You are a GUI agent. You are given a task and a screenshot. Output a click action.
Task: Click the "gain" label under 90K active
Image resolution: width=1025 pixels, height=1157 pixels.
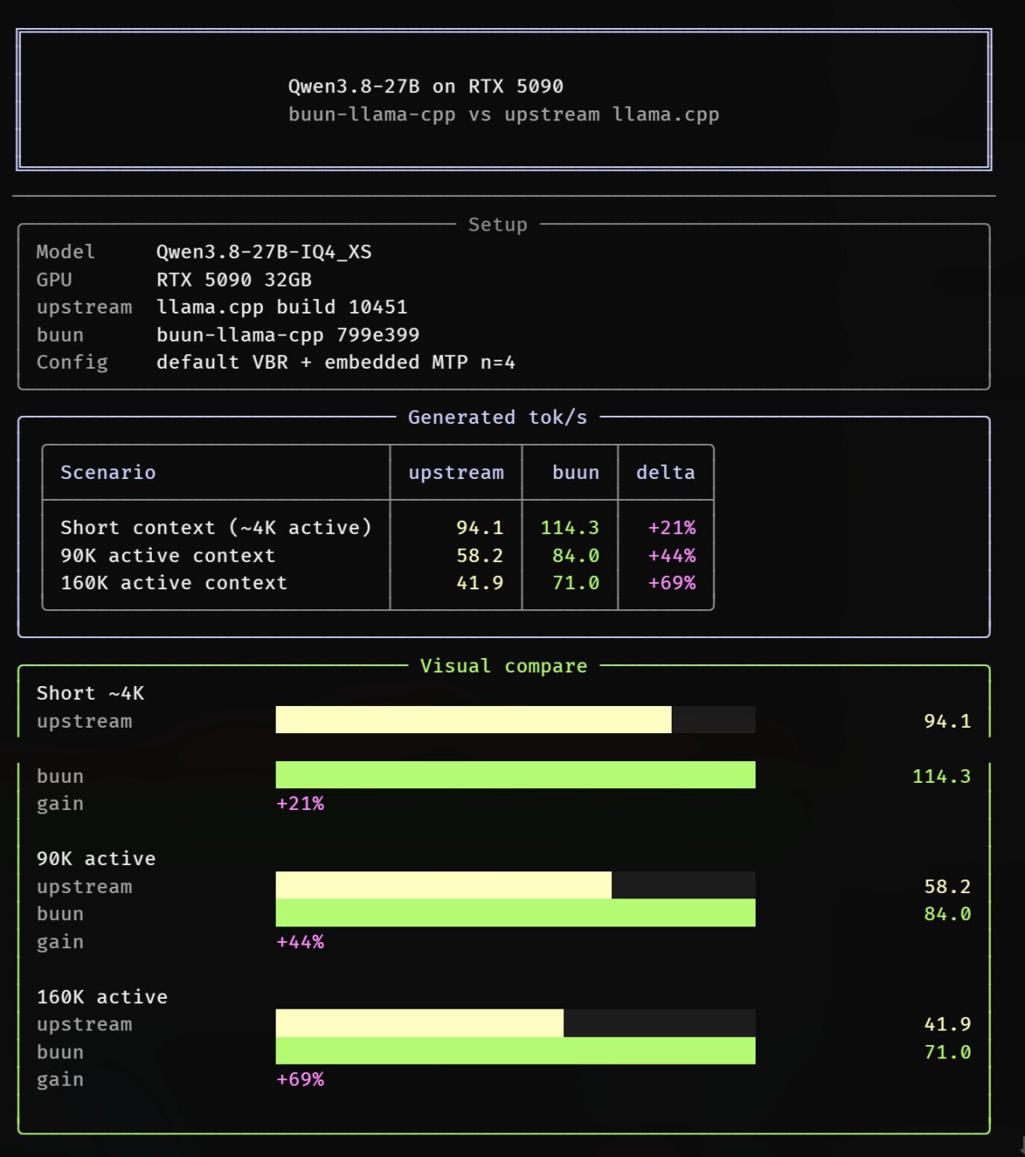(60, 942)
